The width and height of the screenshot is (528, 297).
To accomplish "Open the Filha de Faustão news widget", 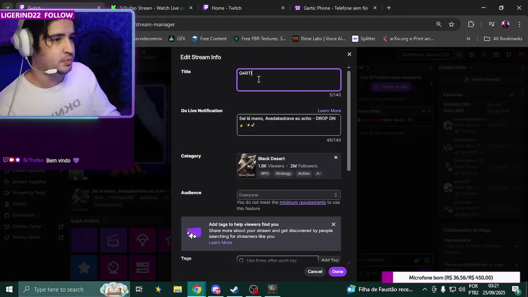I will pyautogui.click(x=380, y=289).
